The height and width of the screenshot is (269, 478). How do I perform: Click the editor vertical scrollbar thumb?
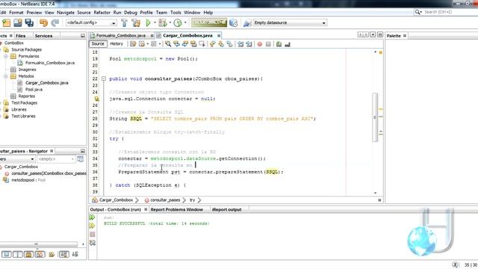coord(375,117)
